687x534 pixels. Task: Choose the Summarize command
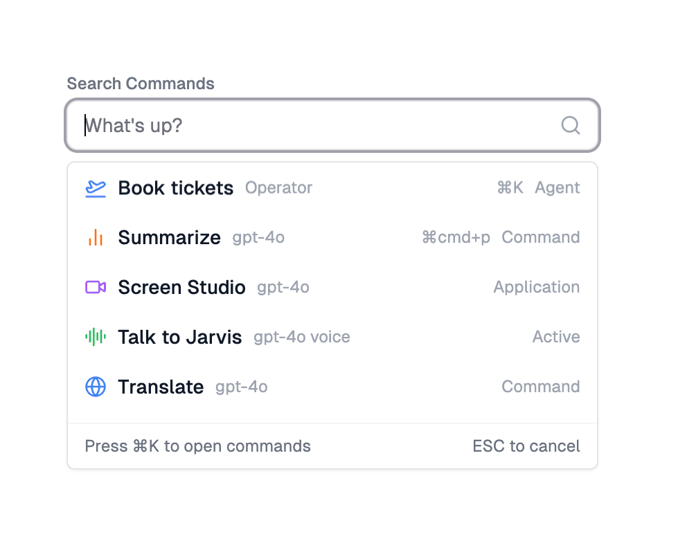(x=170, y=238)
